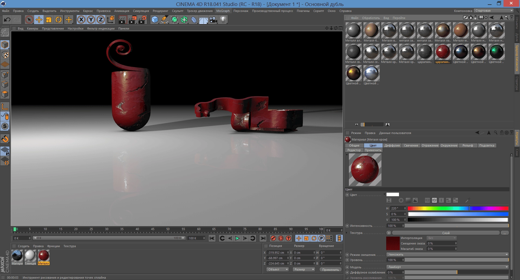Image resolution: width=520 pixels, height=280 pixels.
Task: Expand the Цвет color chooser arrow
Action: point(384,194)
